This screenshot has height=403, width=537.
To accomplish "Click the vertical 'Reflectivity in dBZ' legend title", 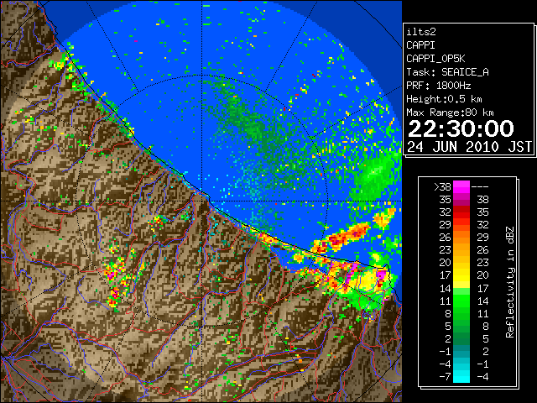I will coord(510,282).
